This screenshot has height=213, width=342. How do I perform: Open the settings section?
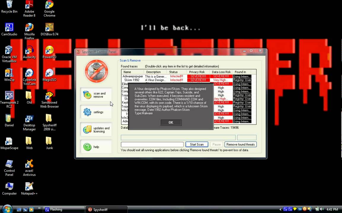(96, 112)
